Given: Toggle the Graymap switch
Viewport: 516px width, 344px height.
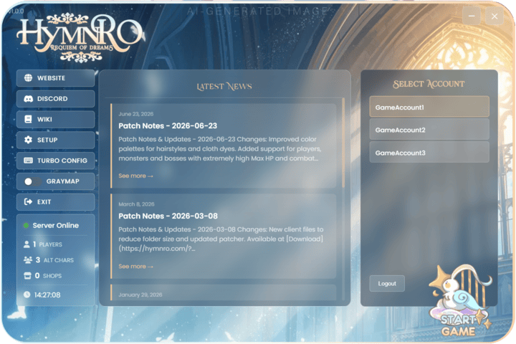Looking at the screenshot, I should point(32,181).
